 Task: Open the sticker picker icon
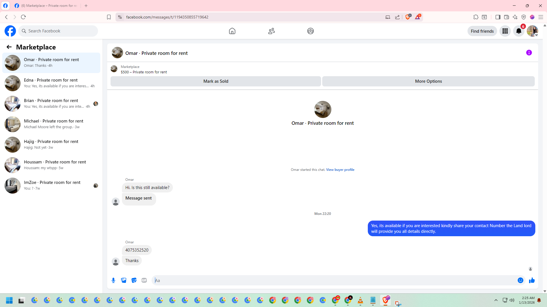[134, 280]
